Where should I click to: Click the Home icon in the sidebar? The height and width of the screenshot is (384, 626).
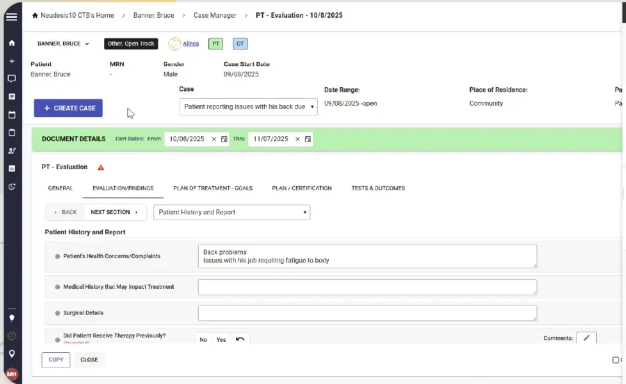click(x=11, y=43)
